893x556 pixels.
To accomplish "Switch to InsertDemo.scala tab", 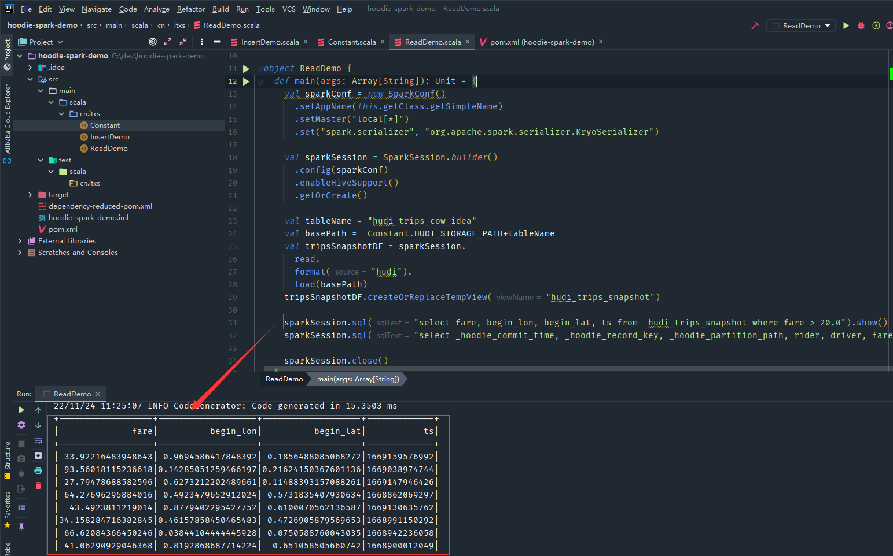I will 270,42.
